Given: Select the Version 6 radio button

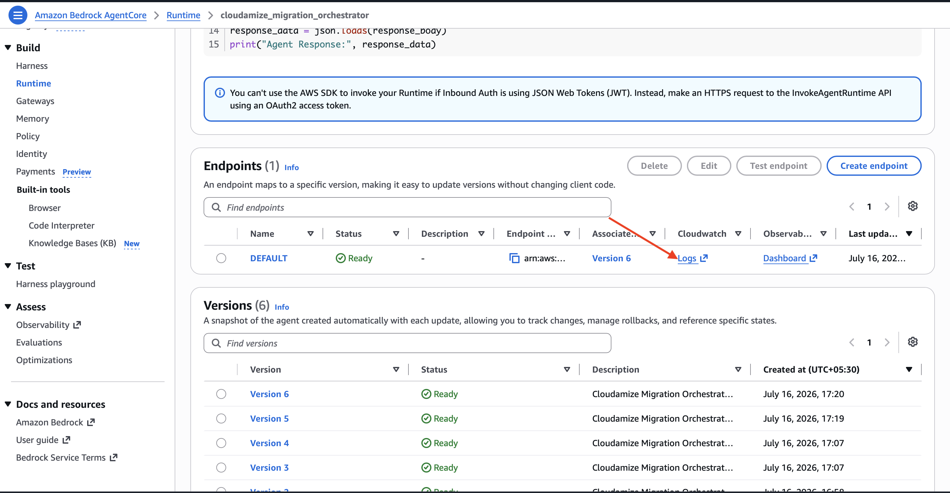Looking at the screenshot, I should coord(221,394).
